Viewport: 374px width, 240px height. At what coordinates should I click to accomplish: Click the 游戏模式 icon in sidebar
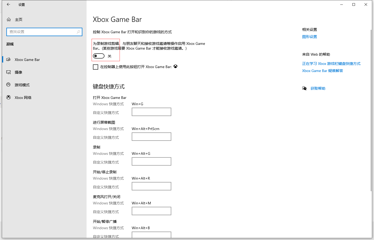[8, 85]
